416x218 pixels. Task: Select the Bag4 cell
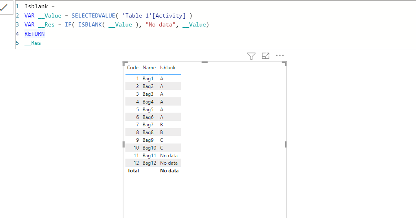[148, 102]
